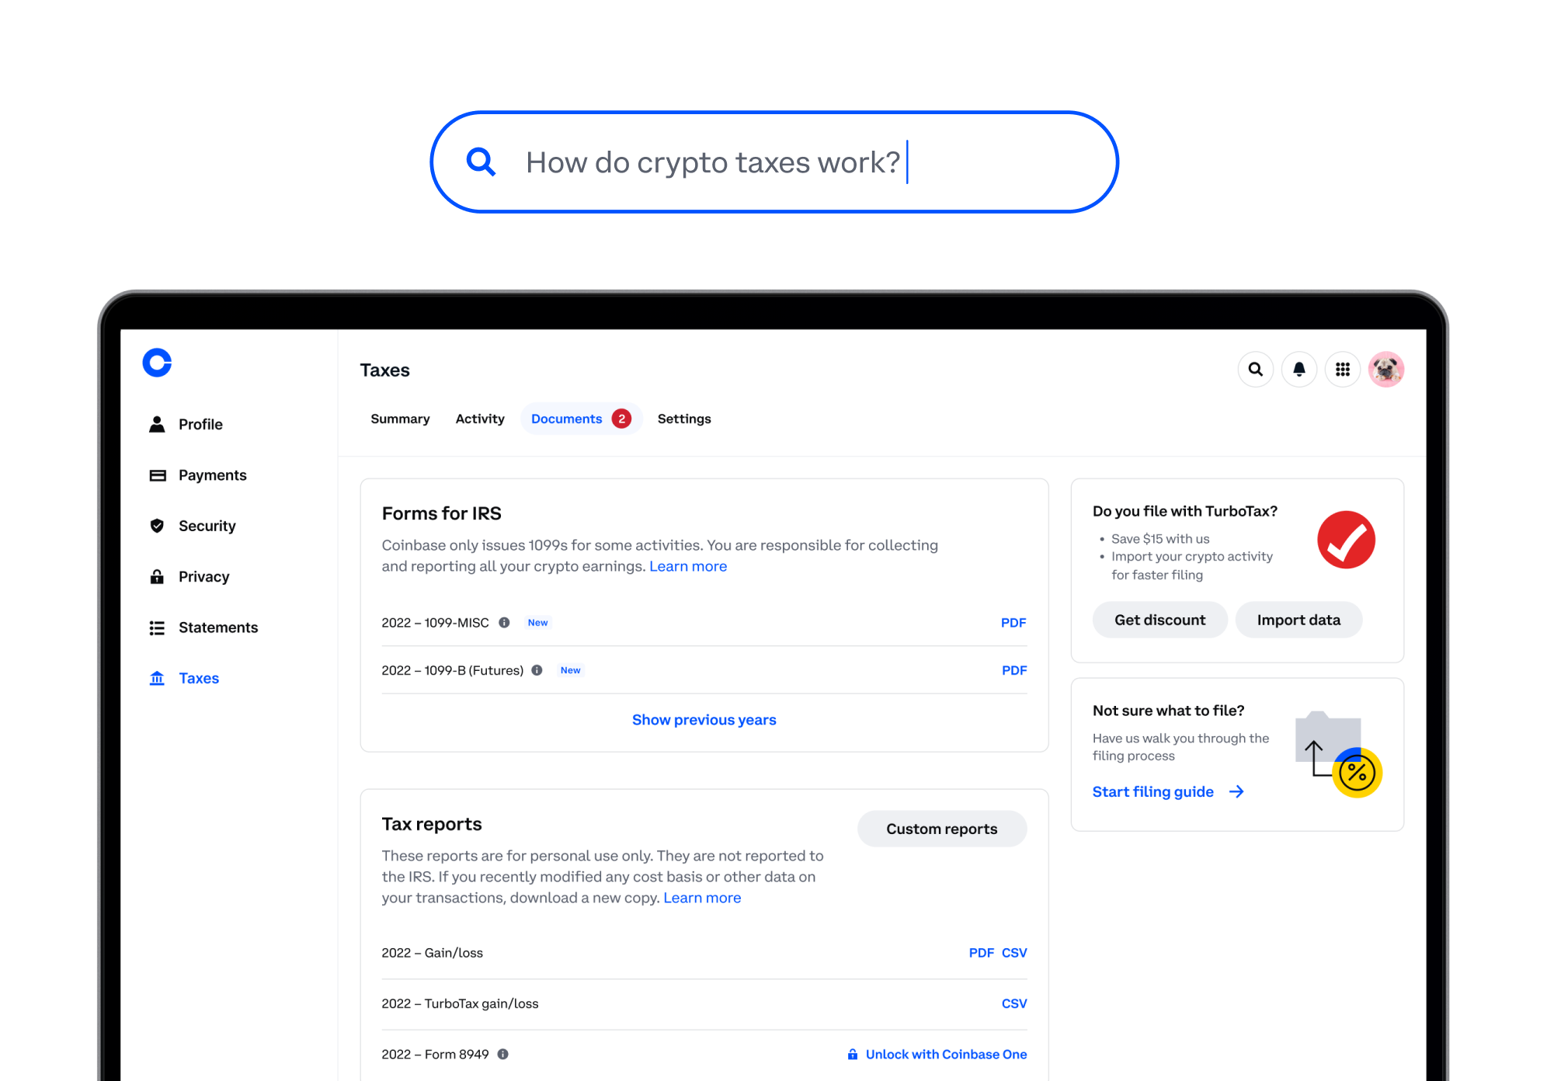Click the Security shield icon
The height and width of the screenshot is (1081, 1547).
(157, 526)
